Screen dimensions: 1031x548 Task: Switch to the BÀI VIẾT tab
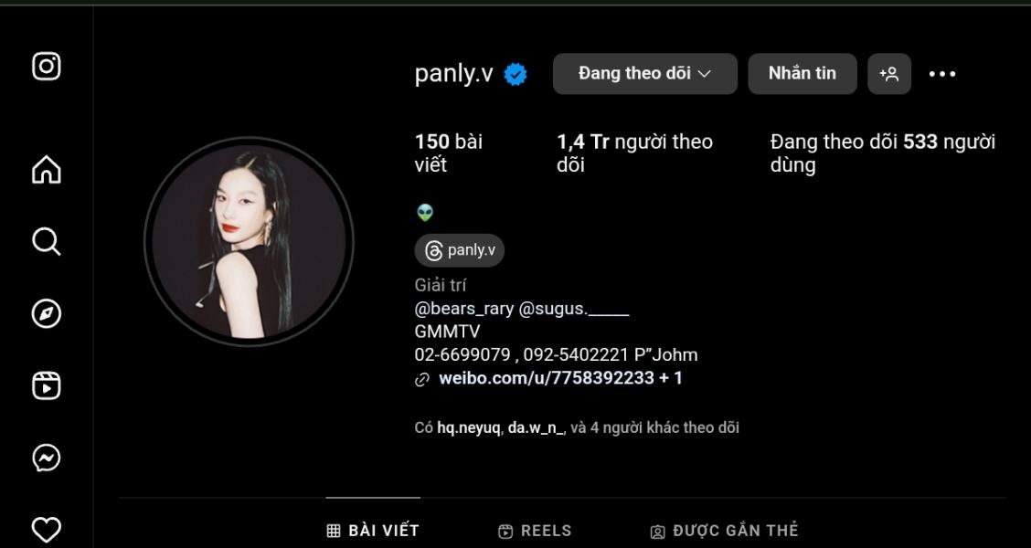tap(373, 531)
